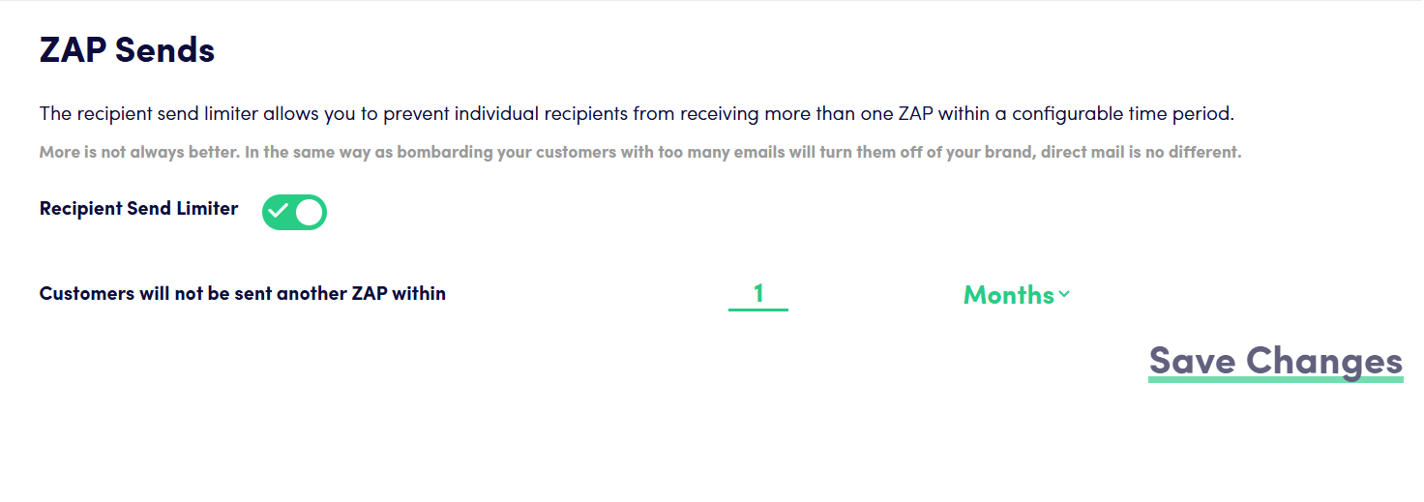Click the recipient send limiter description paragraph
Screen dimensions: 1424x502
point(637,114)
